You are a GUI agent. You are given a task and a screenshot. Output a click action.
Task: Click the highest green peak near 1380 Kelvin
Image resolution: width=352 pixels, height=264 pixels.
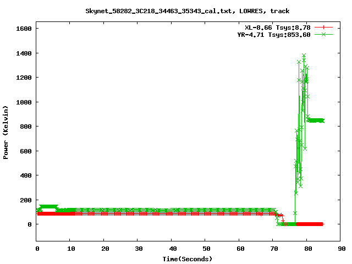click(x=304, y=55)
